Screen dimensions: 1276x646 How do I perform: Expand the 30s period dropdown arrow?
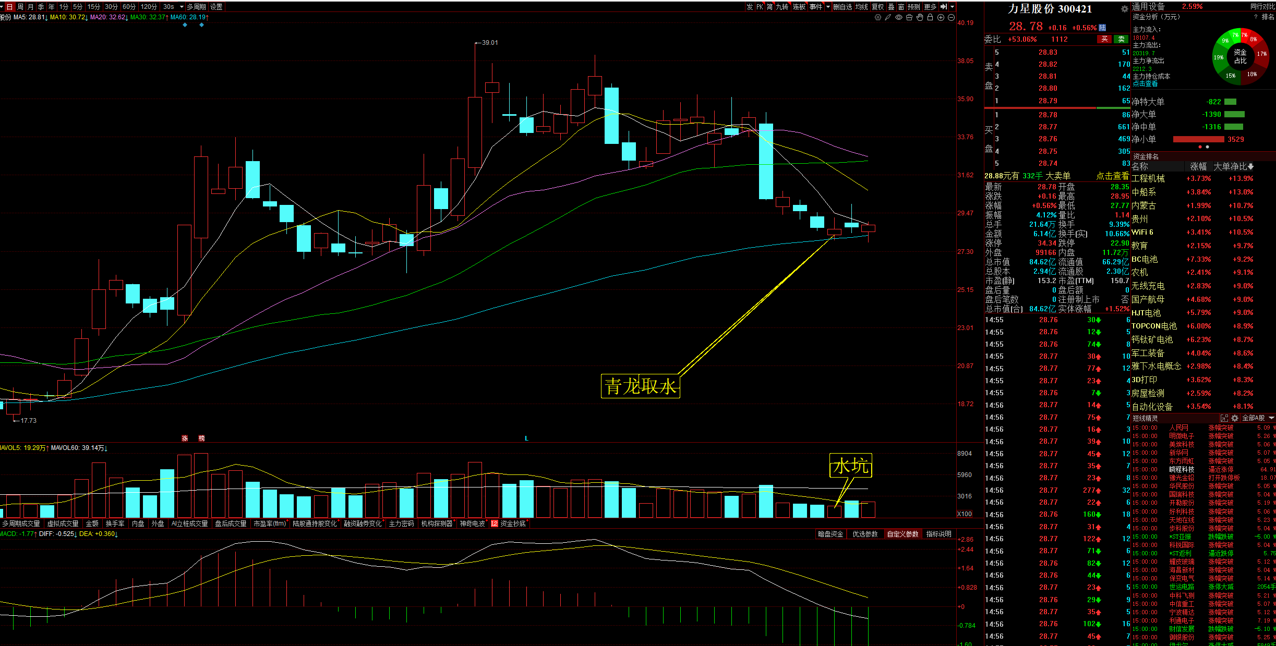(182, 7)
